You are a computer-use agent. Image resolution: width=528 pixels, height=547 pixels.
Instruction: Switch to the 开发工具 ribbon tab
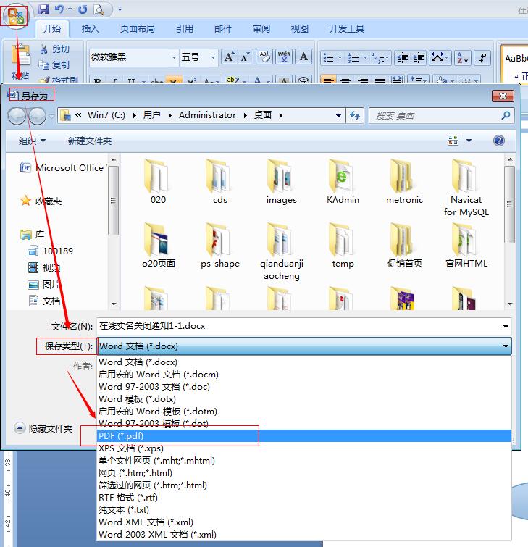click(347, 28)
